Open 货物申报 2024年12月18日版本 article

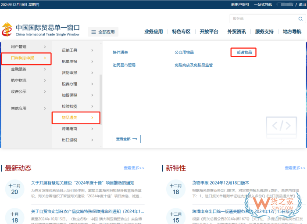pyautogui.click(x=221, y=183)
